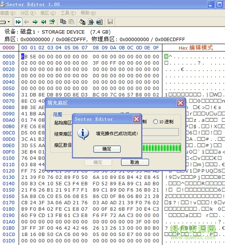Click device line 磁盘1 - STORAGE DEVICE
225x245 pixels.
pos(53,32)
